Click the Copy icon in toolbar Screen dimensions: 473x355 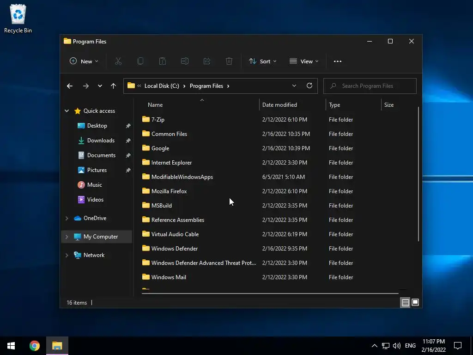point(140,61)
